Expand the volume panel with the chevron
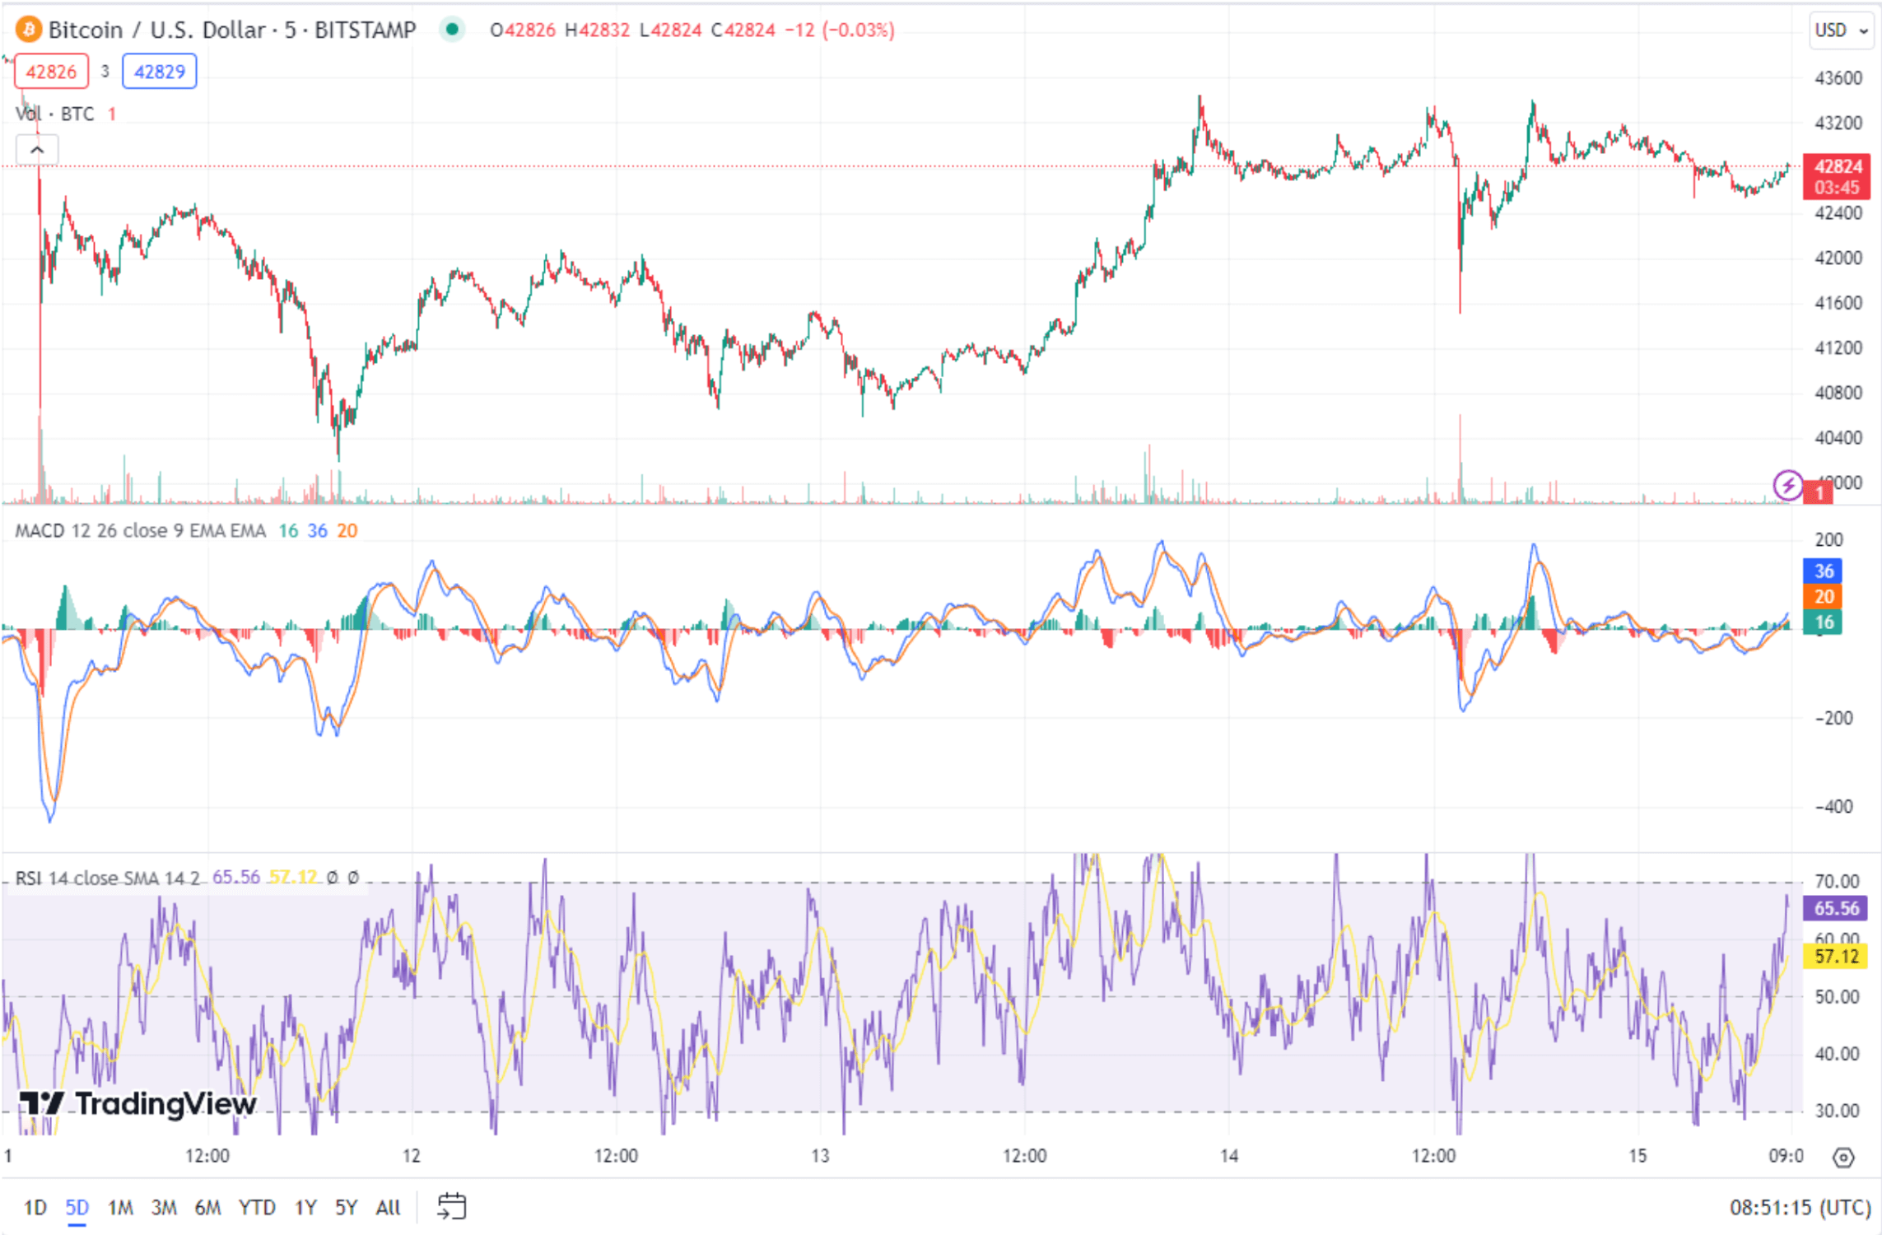This screenshot has height=1235, width=1882. click(x=35, y=149)
